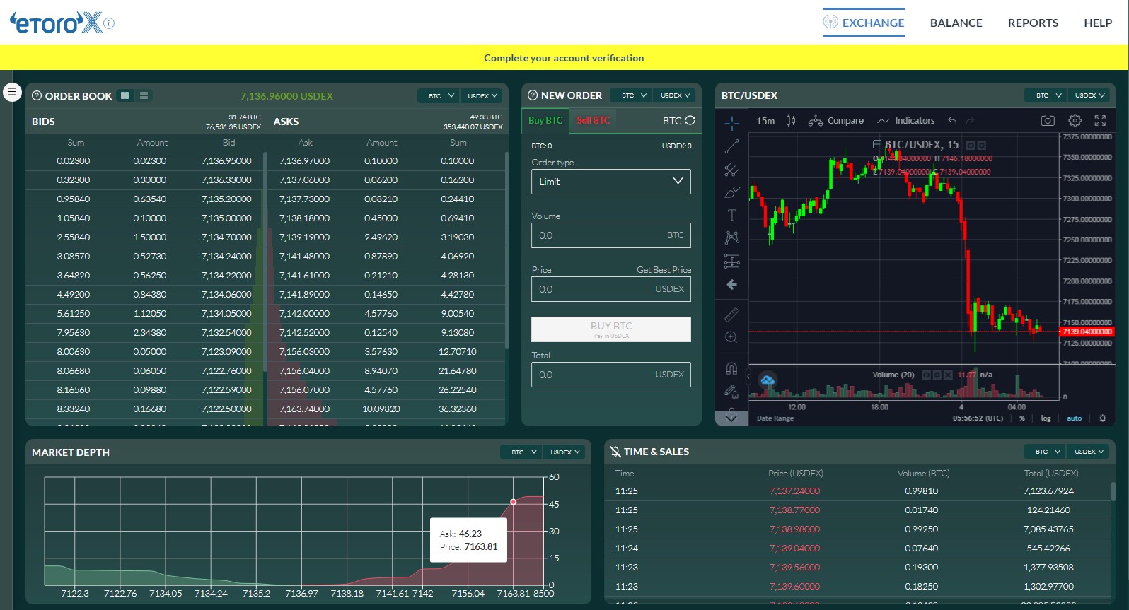
Task: Toggle magnet mode in the chart toolbar
Action: click(731, 368)
